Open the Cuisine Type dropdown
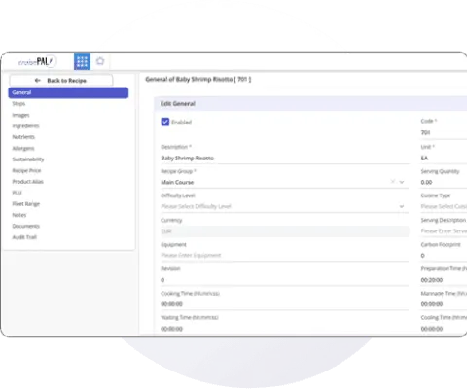467x389 pixels. point(444,206)
